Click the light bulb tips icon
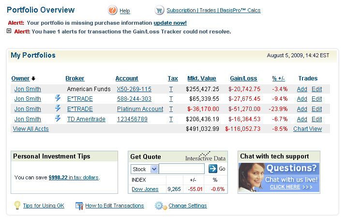 17,205
